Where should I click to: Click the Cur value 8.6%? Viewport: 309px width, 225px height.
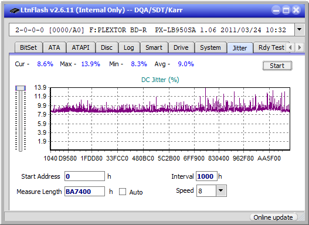click(45, 64)
